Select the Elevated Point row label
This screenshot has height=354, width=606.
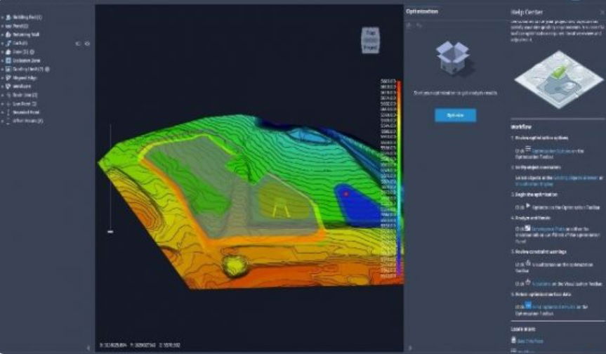(x=26, y=112)
